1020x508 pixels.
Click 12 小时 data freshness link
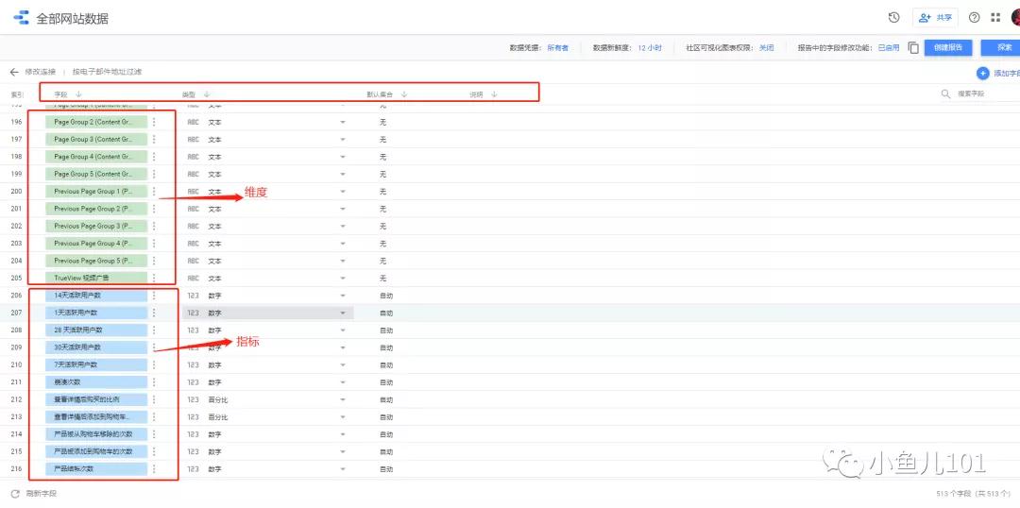650,48
